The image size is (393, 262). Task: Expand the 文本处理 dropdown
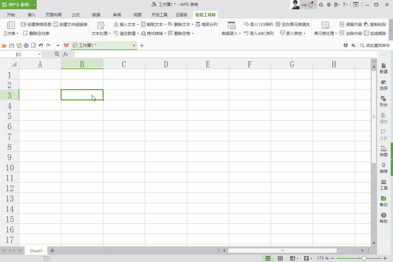100,33
